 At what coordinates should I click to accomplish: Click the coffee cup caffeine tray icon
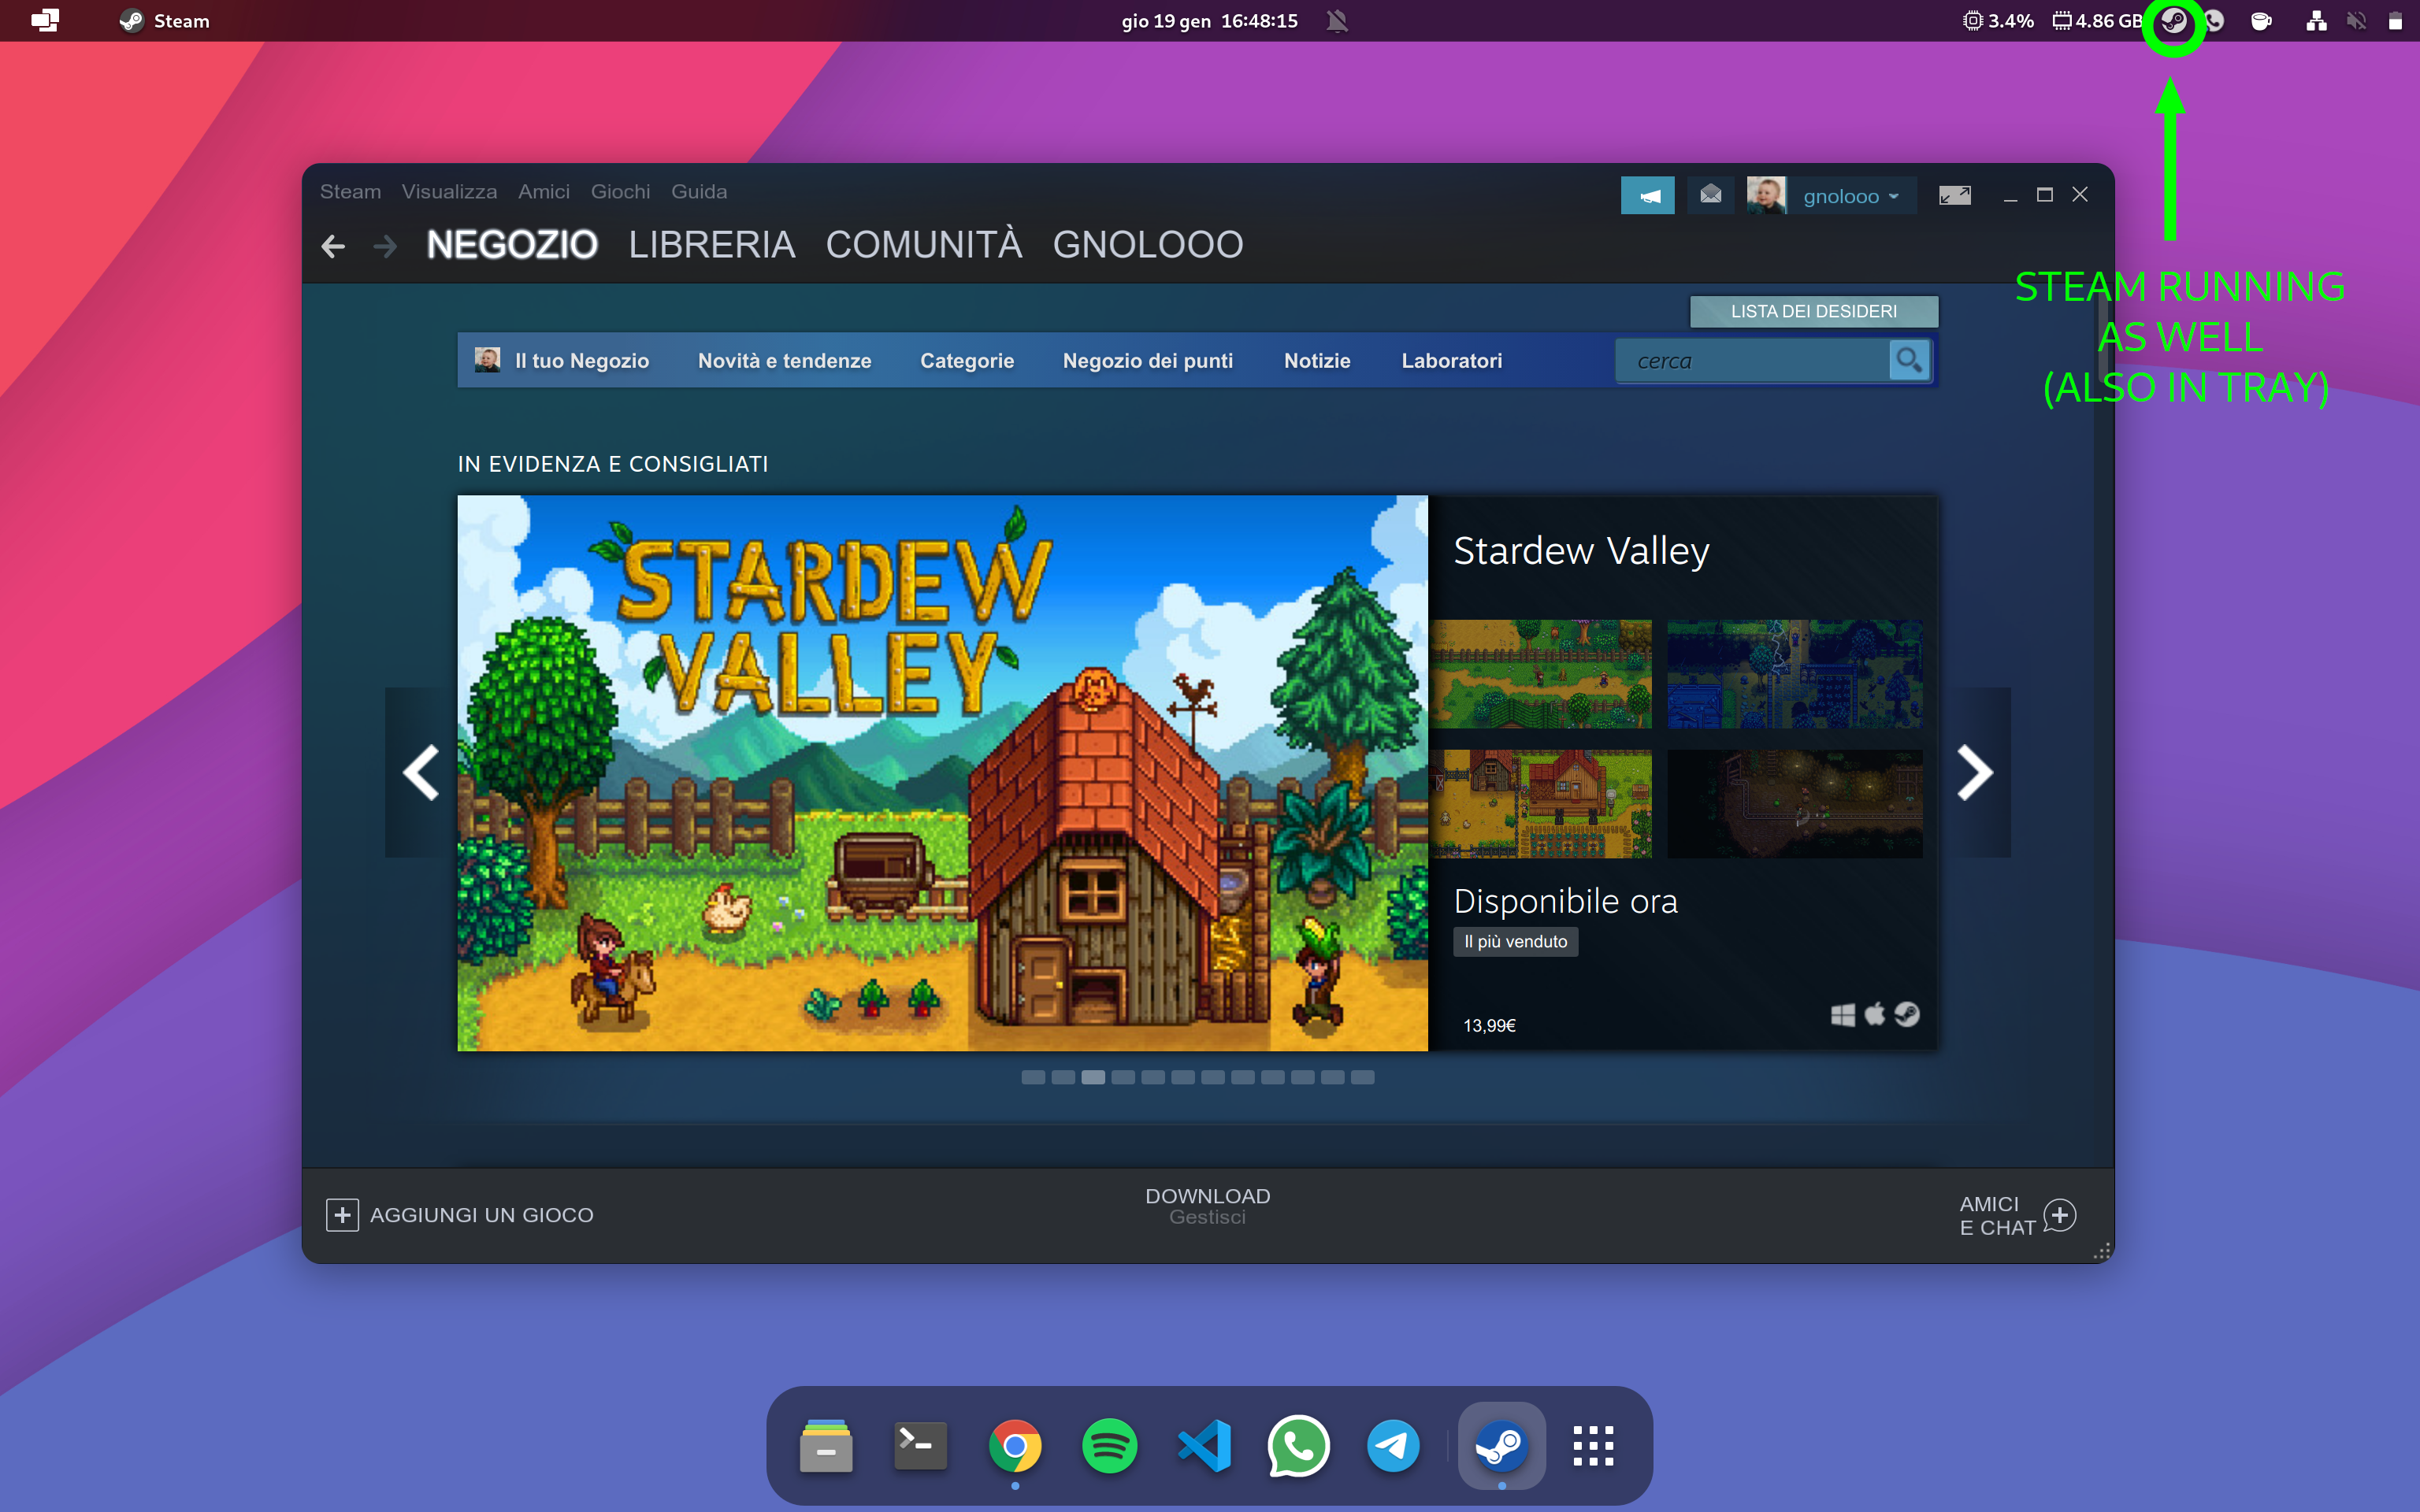click(x=2261, y=21)
